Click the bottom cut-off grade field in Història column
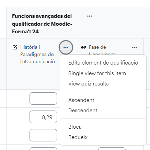Image resolution: width=150 pixels, height=150 pixels. (x=43, y=149)
